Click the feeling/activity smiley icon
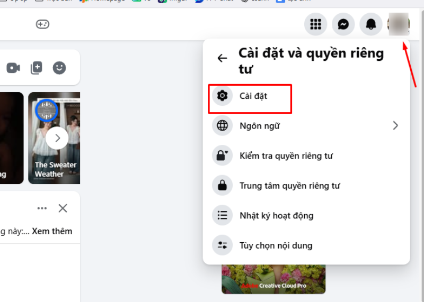 [x=59, y=68]
